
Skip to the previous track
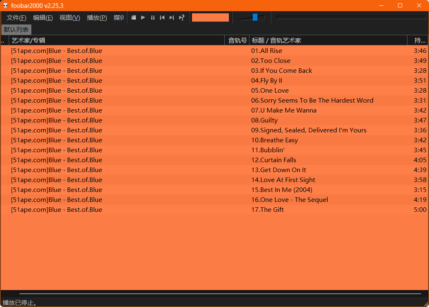162,17
